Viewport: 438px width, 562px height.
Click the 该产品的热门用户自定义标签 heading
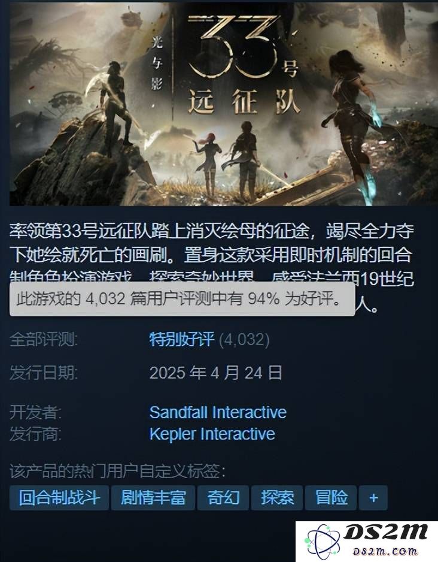coord(117,471)
